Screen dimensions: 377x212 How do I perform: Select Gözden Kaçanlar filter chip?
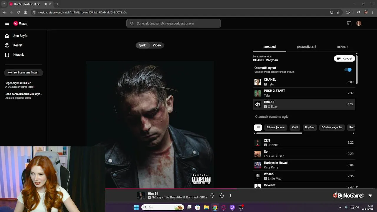pos(332,127)
